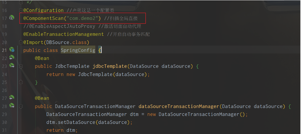Collapse the jdbcTemplate method fold marker on line 23
This screenshot has height=134, width=301.
point(21,66)
